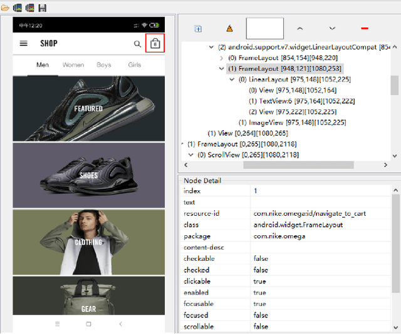The image size is (401, 334).
Task: Open the hamburger menu beside SHOP
Action: tap(24, 44)
